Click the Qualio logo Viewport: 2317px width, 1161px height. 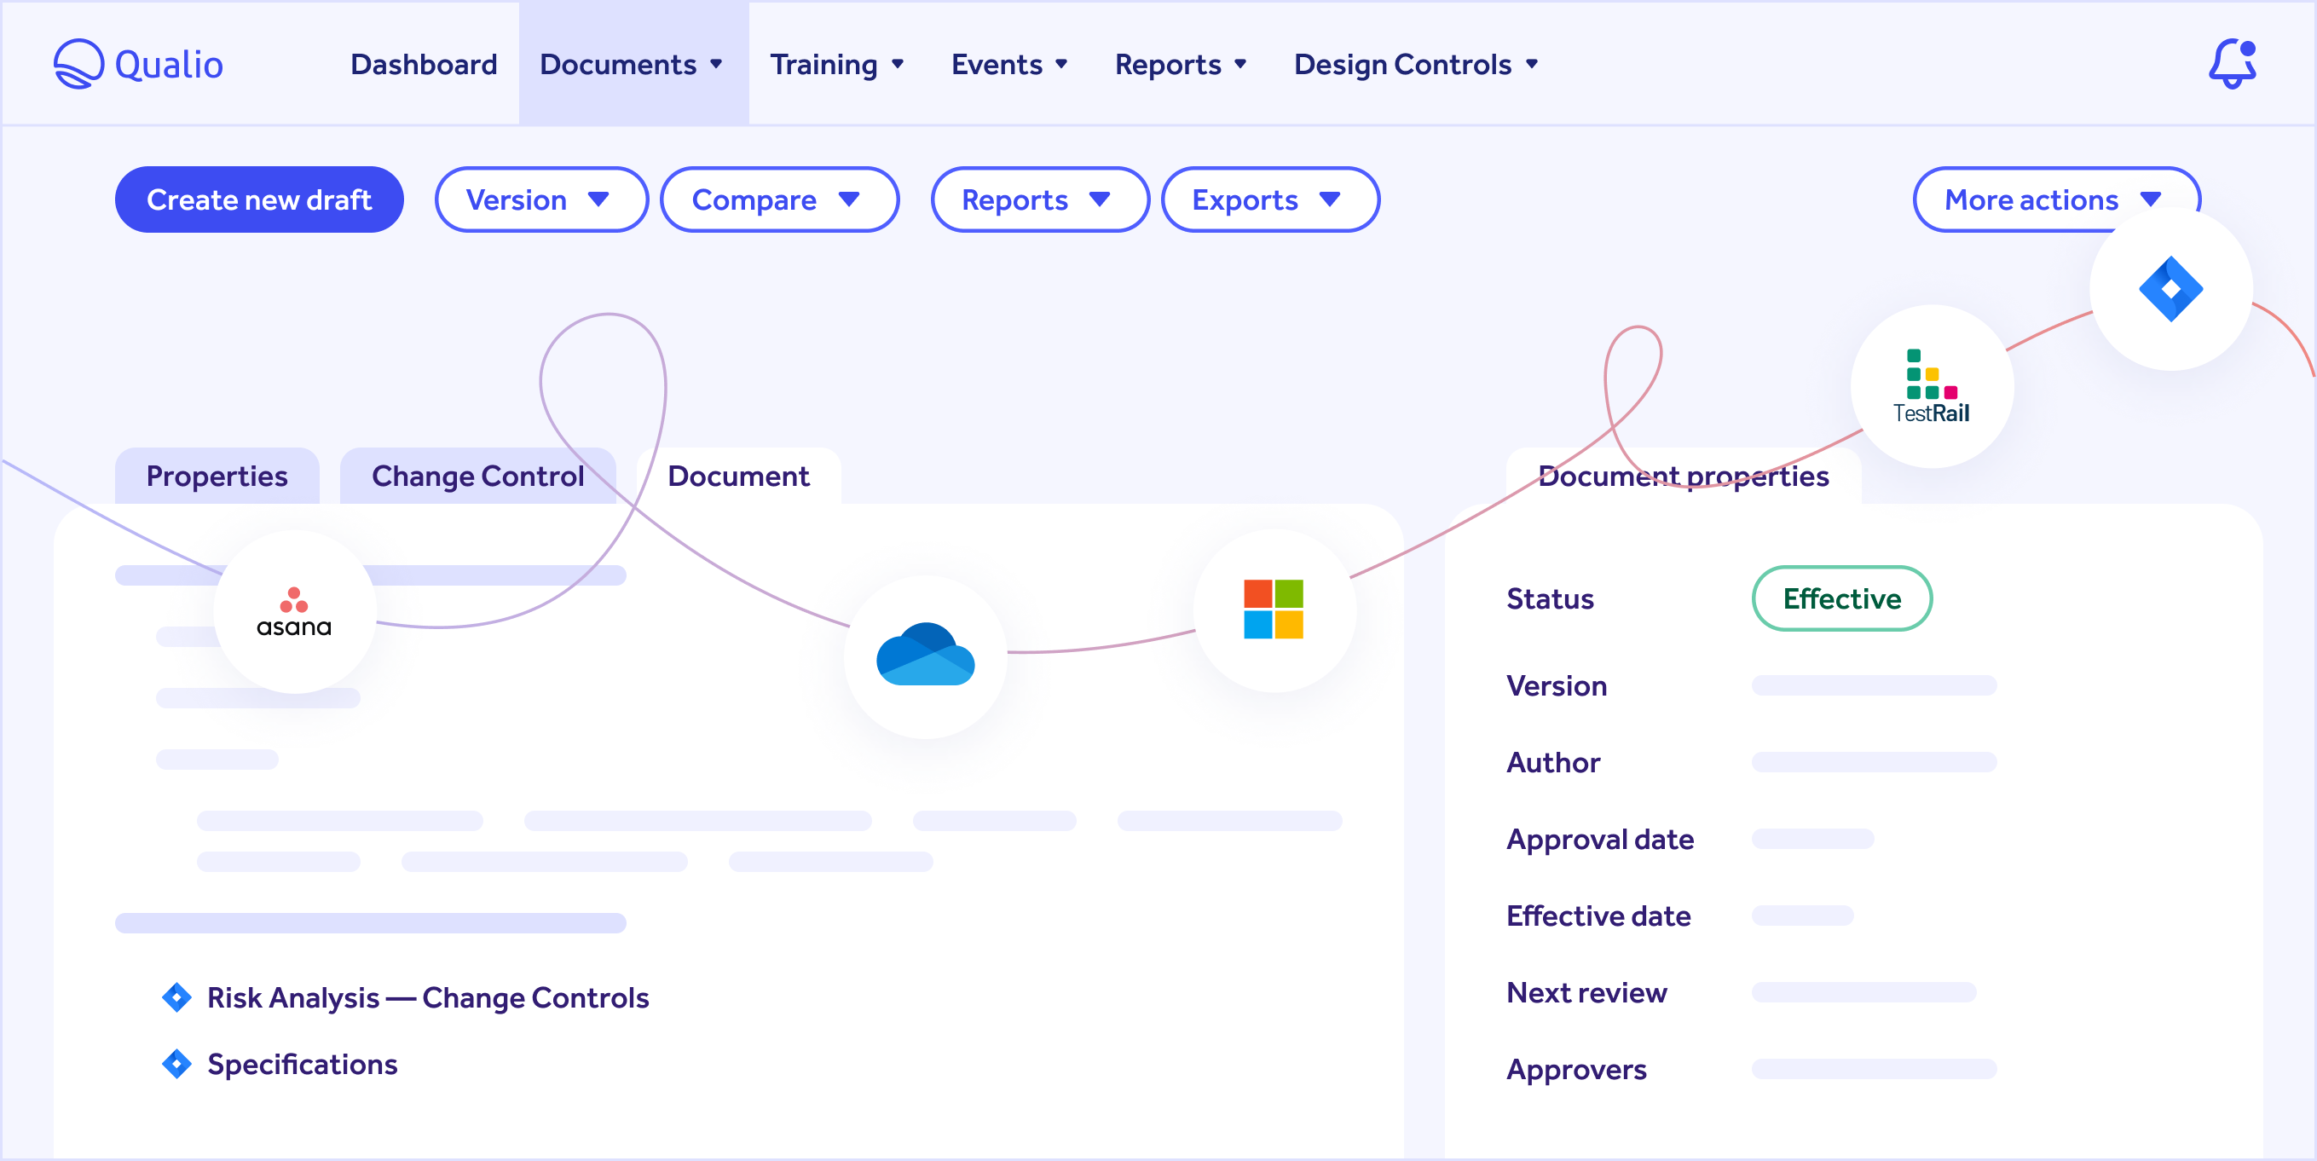click(137, 63)
